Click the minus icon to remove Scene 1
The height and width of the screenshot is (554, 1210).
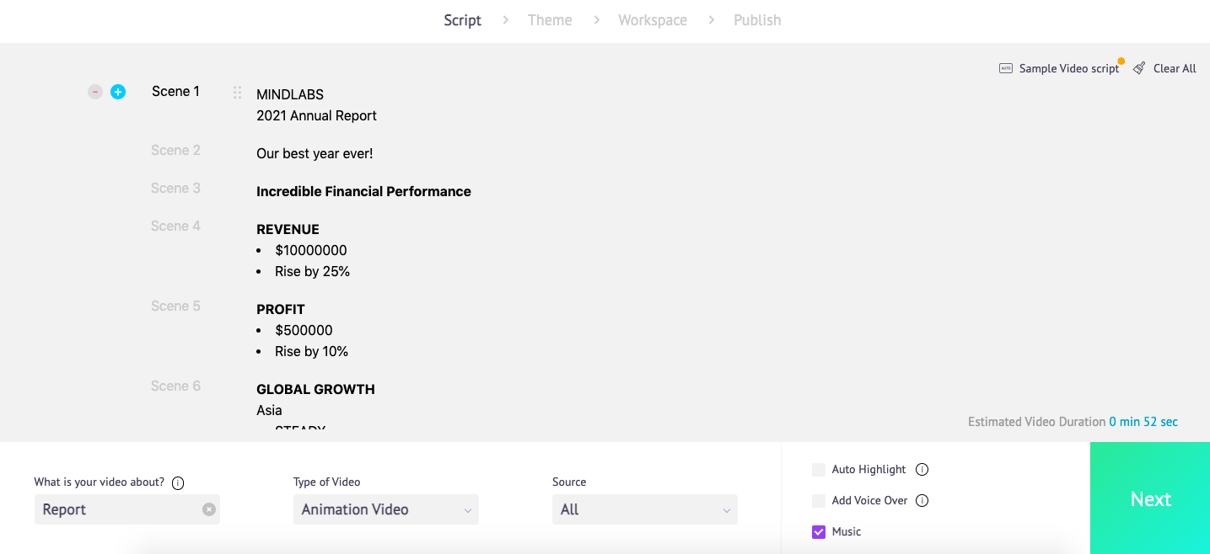coord(95,92)
